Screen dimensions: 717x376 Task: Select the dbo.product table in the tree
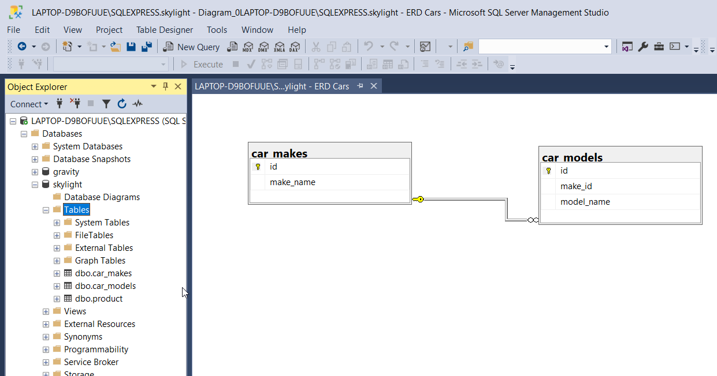(98, 299)
